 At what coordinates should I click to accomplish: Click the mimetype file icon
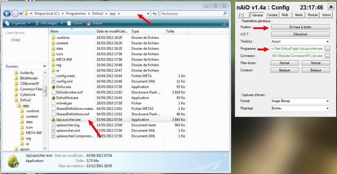click(54, 103)
